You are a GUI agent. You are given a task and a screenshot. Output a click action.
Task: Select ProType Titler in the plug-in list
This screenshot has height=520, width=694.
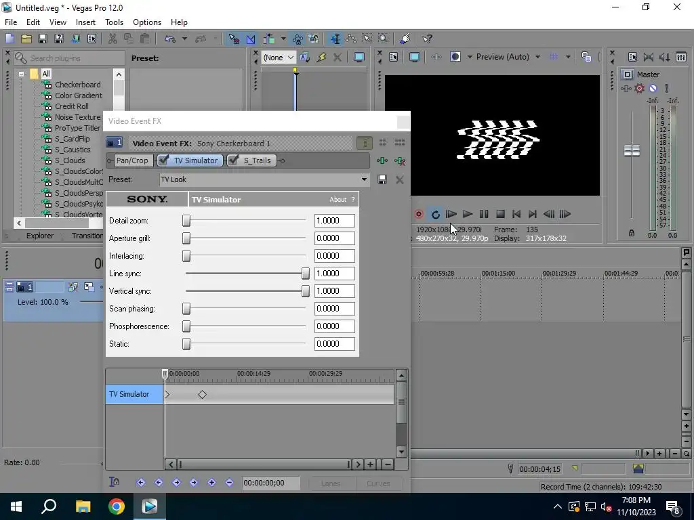[77, 128]
